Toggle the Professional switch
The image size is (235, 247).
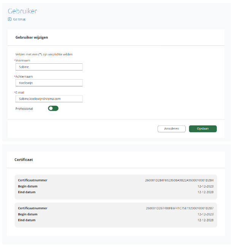[53, 108]
